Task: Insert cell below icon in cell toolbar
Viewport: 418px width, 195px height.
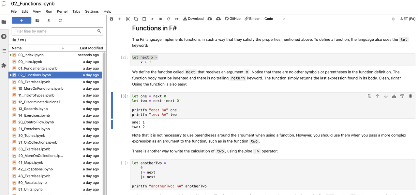Action: 402,96
